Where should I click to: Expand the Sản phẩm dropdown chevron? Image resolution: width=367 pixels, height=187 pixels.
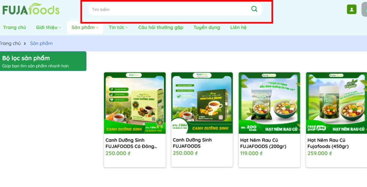tap(97, 28)
